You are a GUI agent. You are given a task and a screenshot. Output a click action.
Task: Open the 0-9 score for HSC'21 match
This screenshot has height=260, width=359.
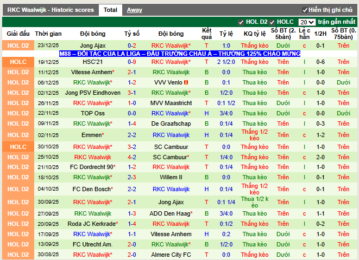(x=132, y=62)
